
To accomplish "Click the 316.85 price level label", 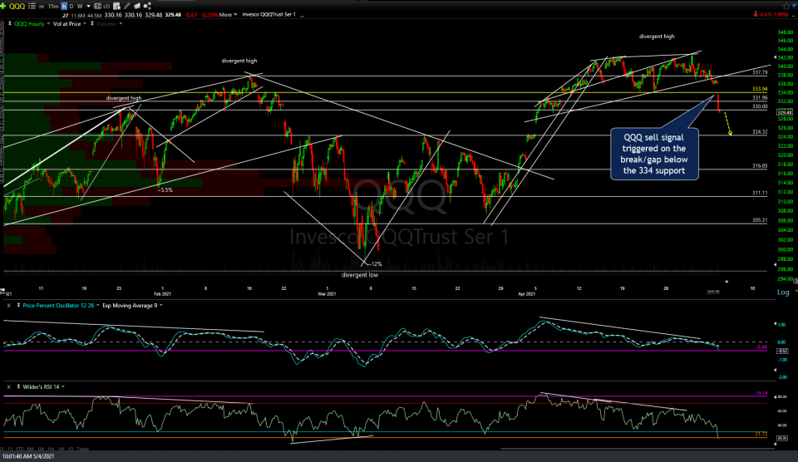I will coord(760,166).
